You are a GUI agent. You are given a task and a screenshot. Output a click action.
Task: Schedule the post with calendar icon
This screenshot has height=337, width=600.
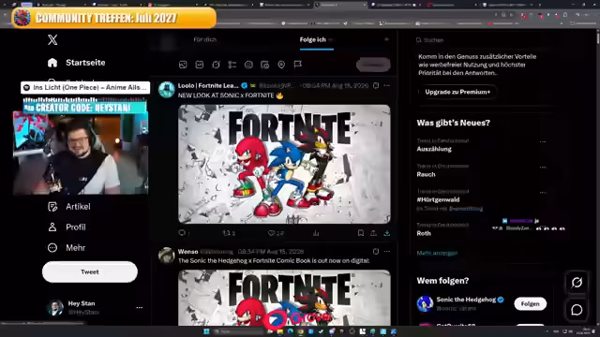coord(264,65)
